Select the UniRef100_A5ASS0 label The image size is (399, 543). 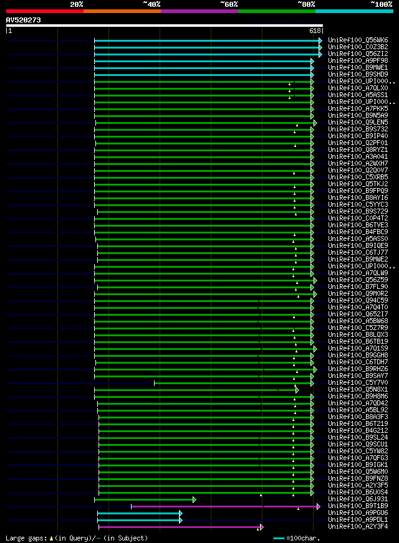click(358, 239)
